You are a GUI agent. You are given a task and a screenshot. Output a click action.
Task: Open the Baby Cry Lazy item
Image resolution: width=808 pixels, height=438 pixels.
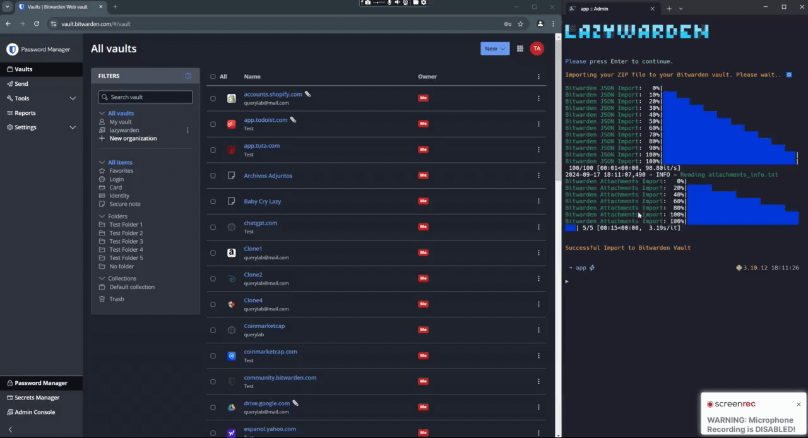[x=262, y=201]
